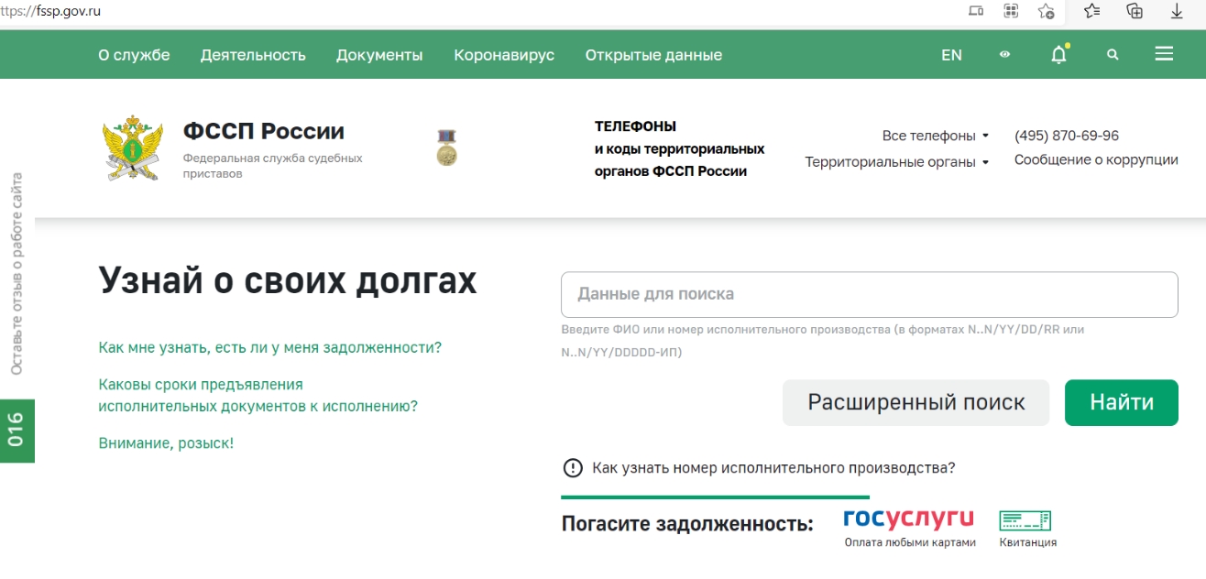Open the Документы menu
Screen dimensions: 1206x579
(379, 55)
